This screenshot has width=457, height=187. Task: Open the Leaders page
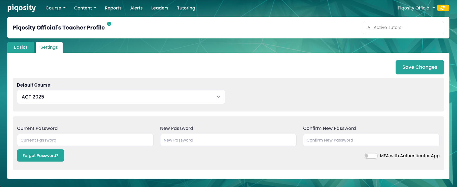pos(160,8)
